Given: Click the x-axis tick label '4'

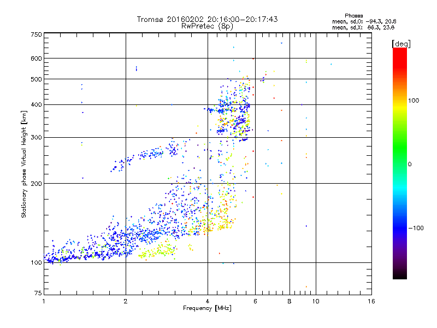Looking at the screenshot, I should pyautogui.click(x=208, y=301).
